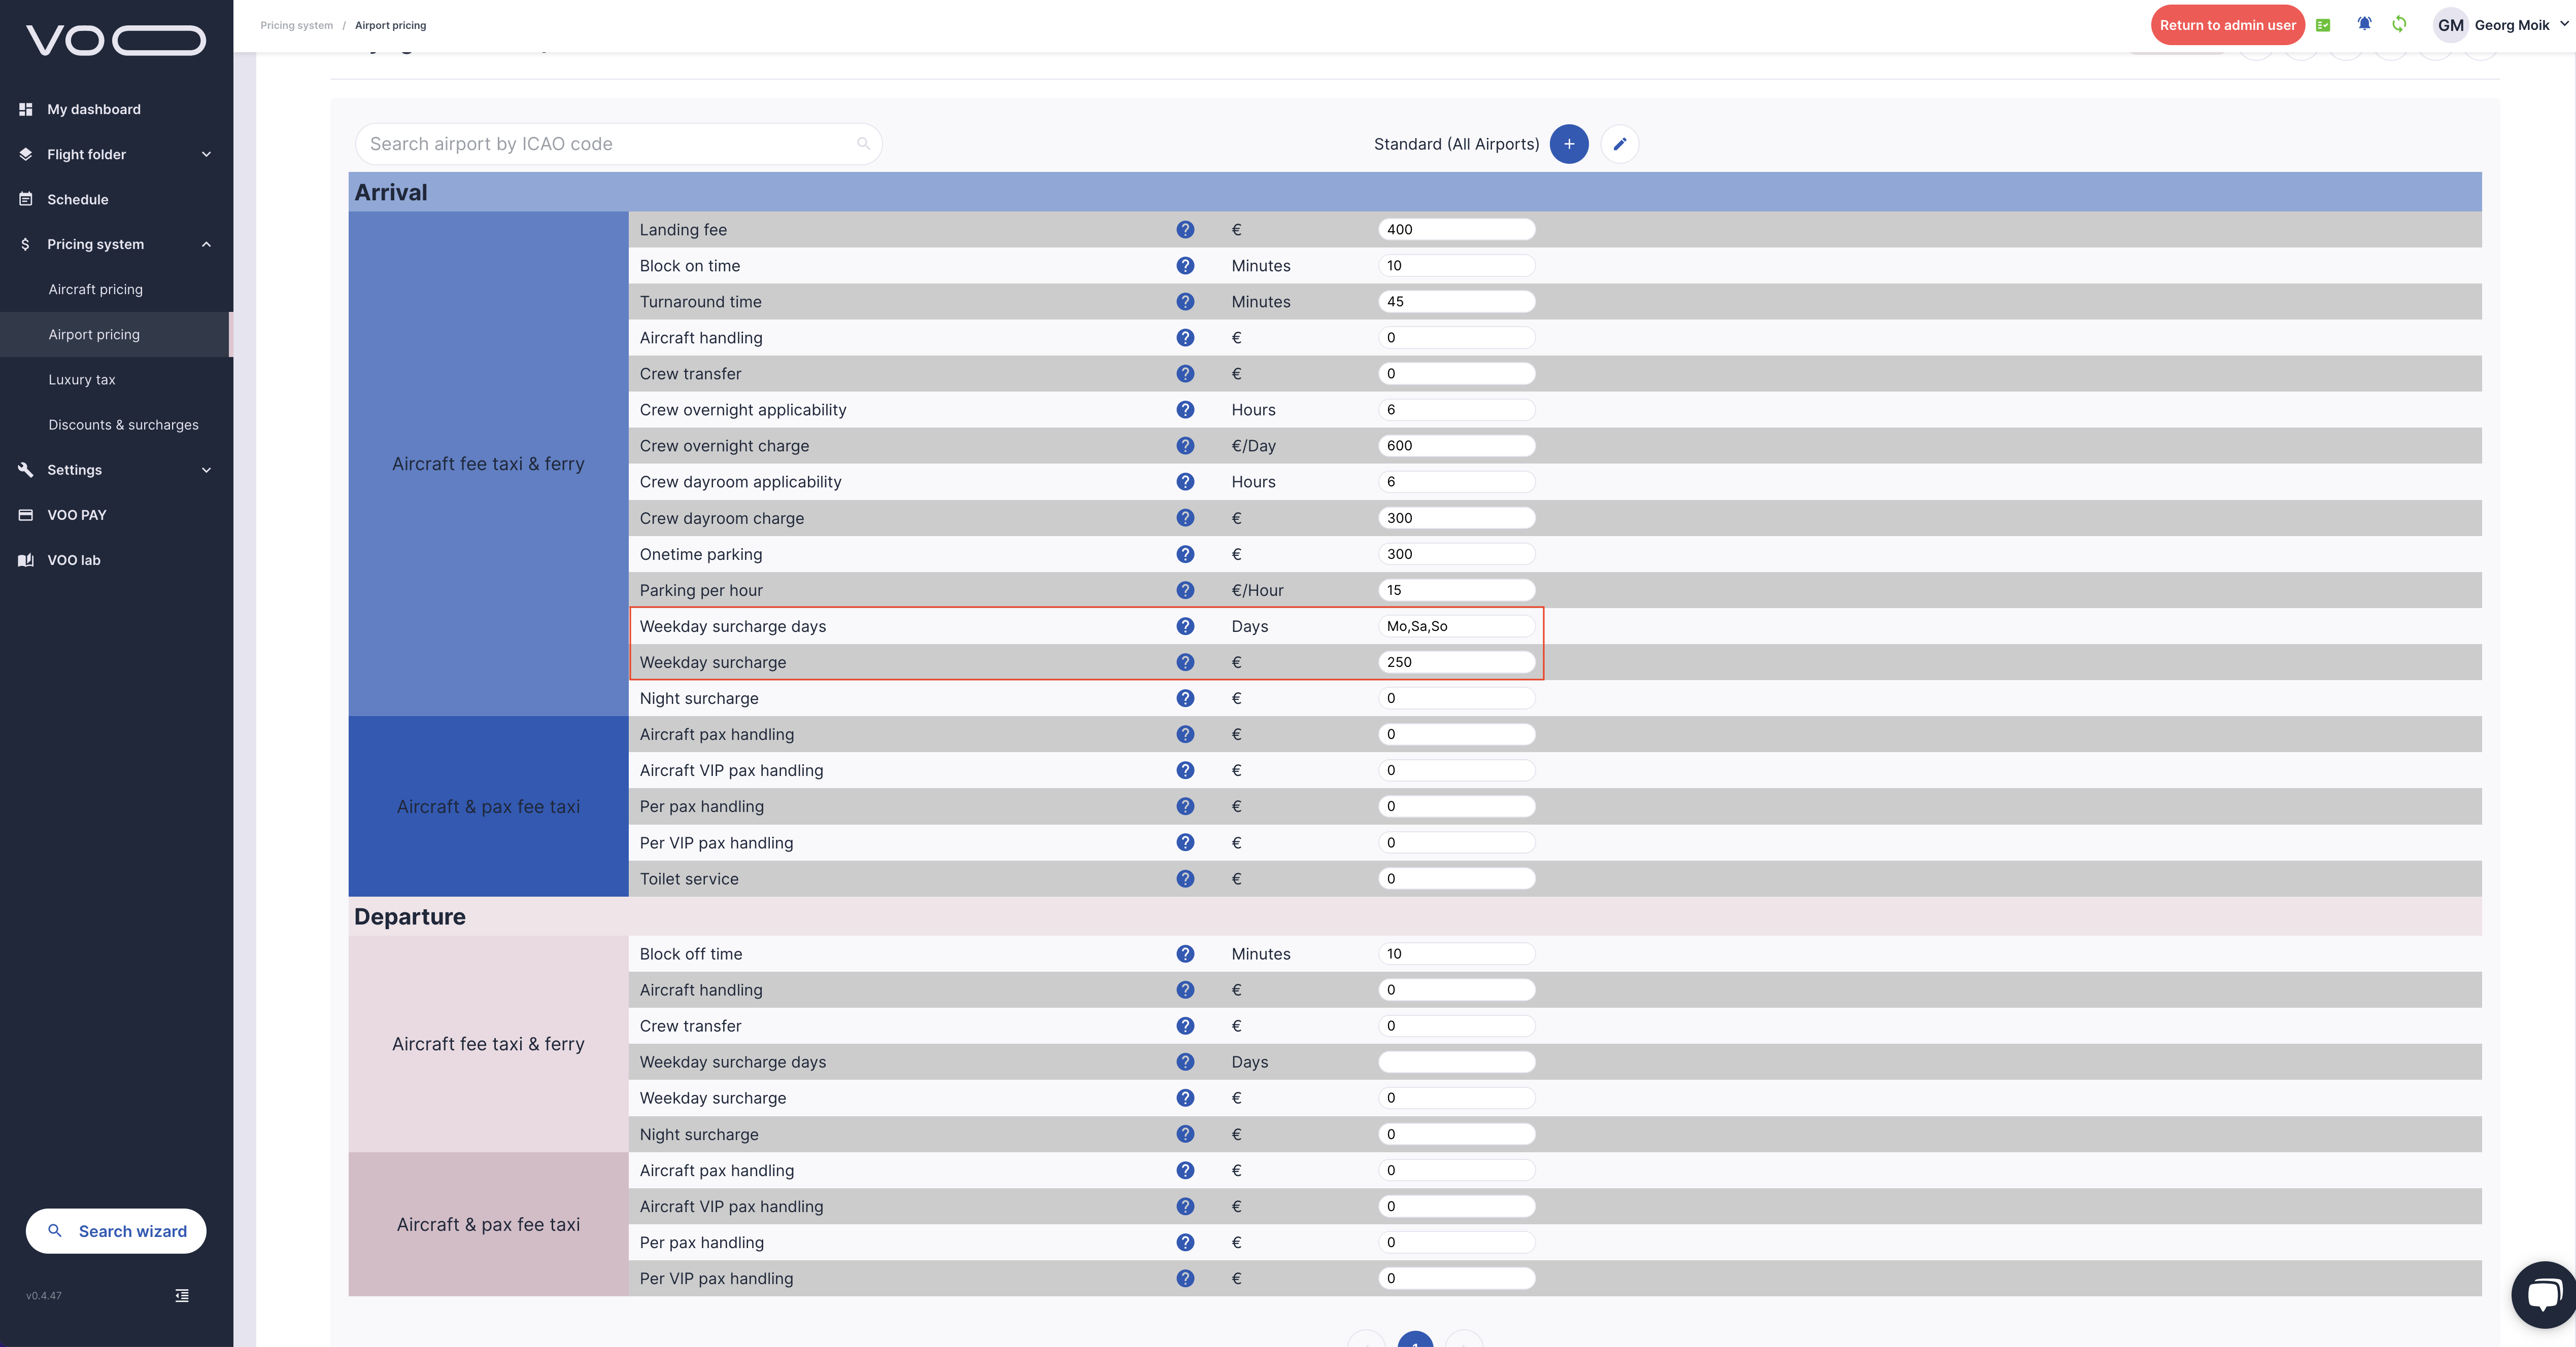The image size is (2576, 1347).
Task: Click Standard (All Airports) label
Action: (x=1456, y=144)
